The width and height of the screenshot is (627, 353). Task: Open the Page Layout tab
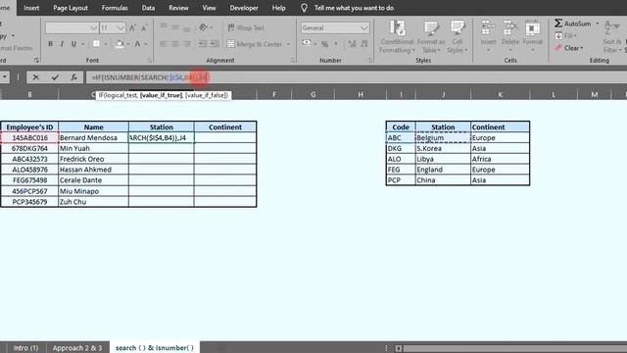71,8
